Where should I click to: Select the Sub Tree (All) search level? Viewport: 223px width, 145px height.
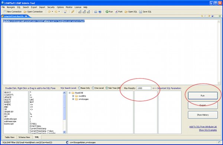107,88
